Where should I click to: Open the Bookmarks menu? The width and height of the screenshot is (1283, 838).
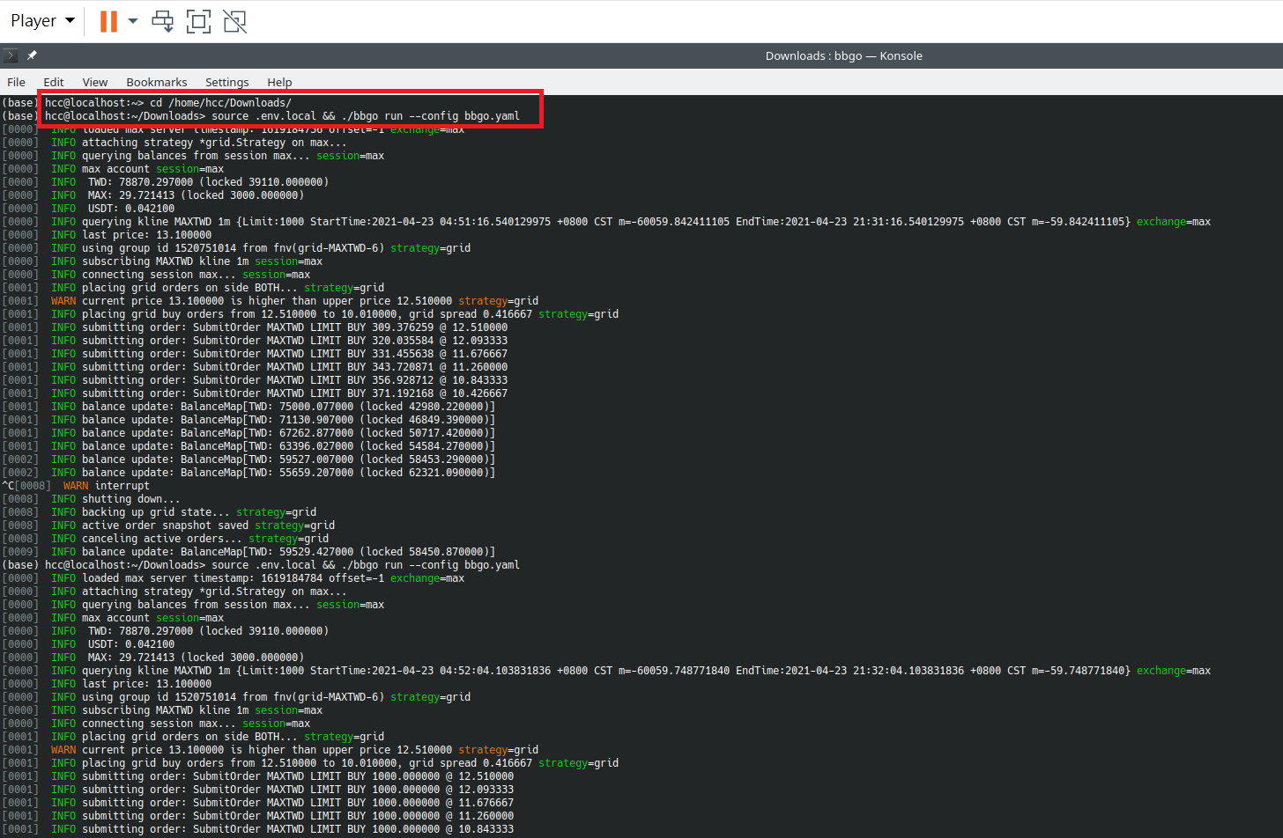click(x=156, y=82)
